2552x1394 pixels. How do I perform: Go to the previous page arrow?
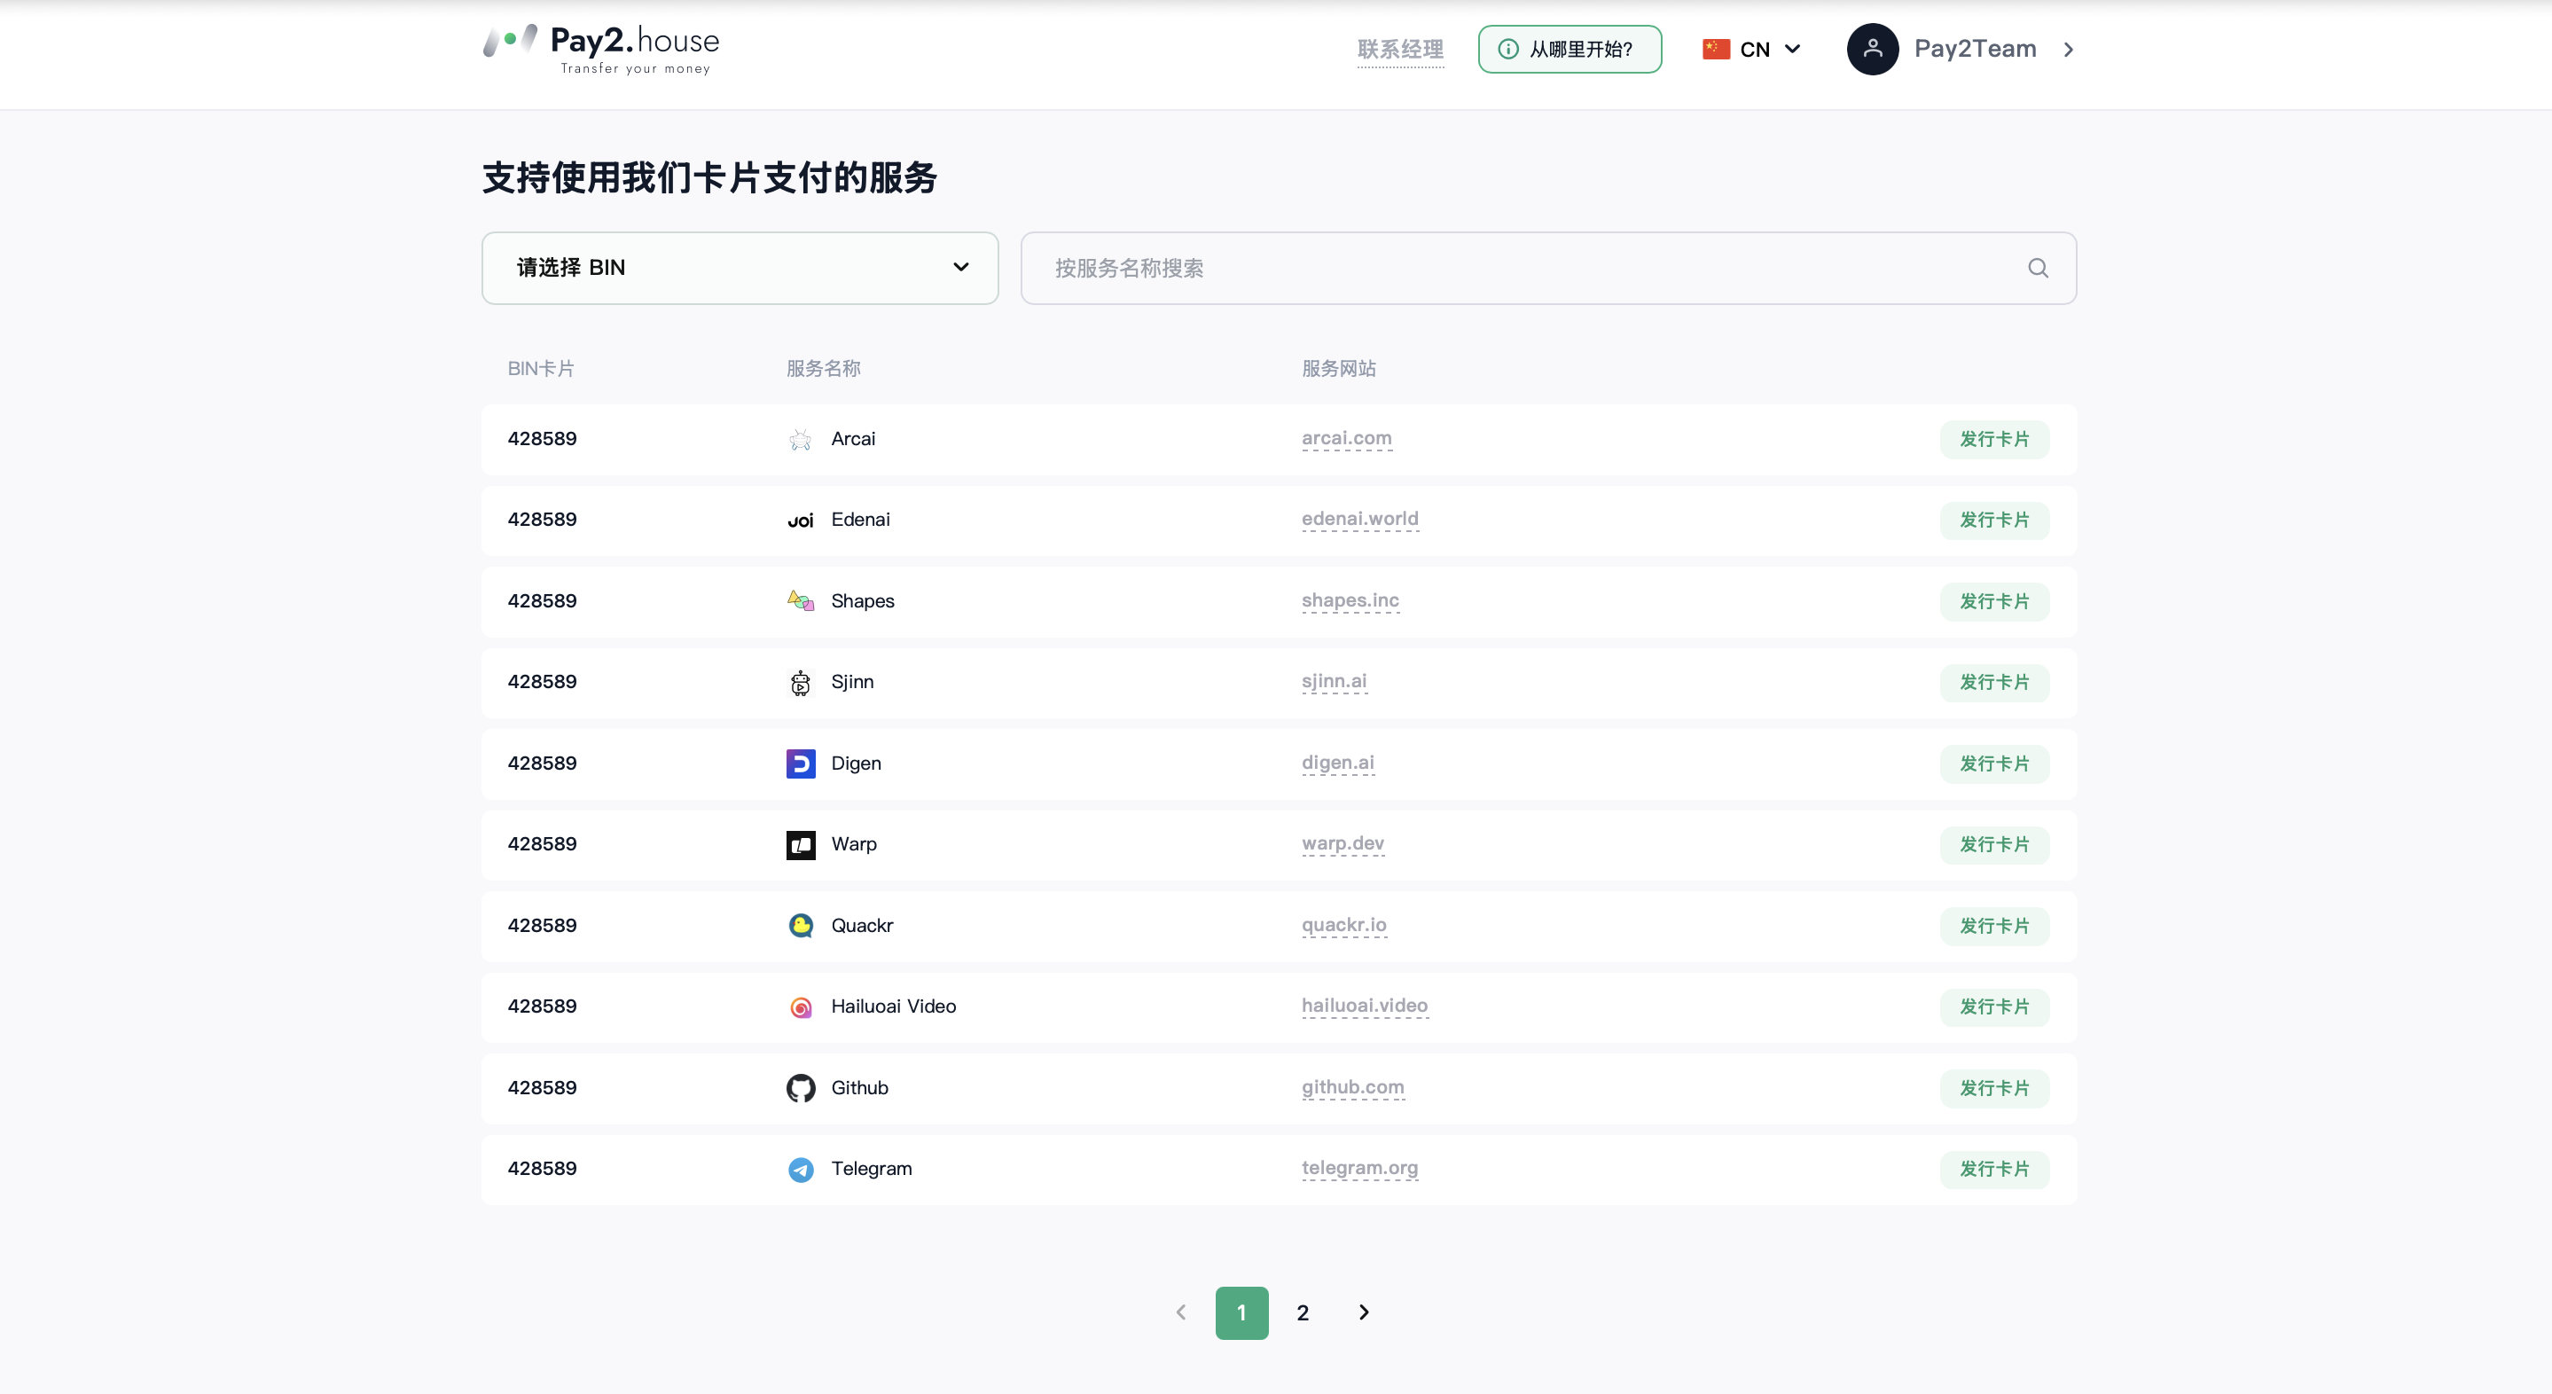(x=1180, y=1312)
